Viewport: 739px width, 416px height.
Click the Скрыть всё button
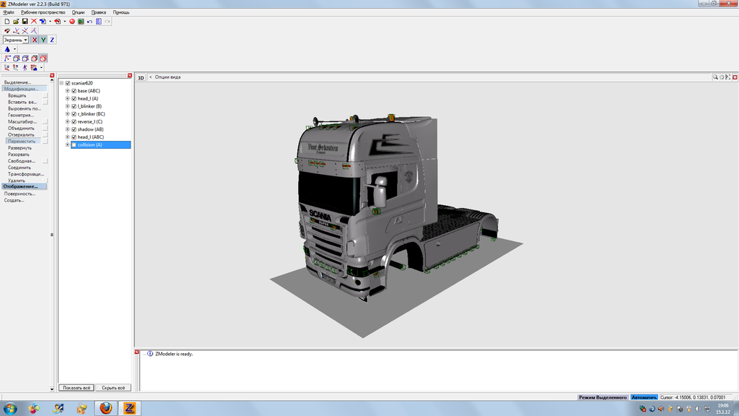pos(114,388)
